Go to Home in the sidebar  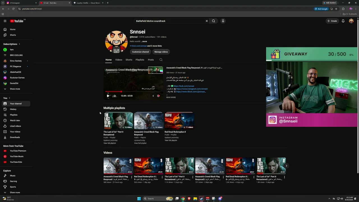click(16, 29)
